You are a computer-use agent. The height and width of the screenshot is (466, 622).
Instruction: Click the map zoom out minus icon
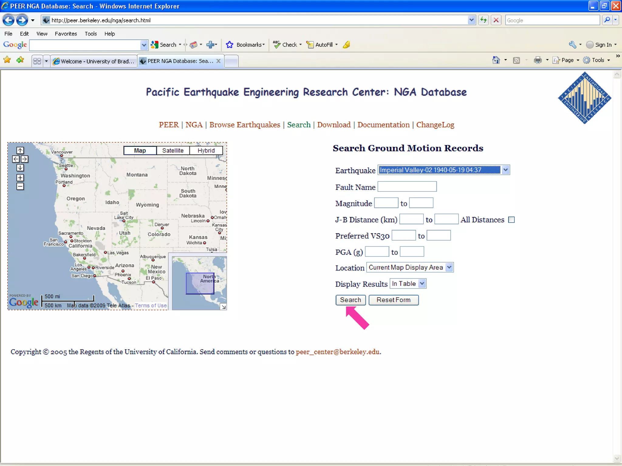point(20,187)
